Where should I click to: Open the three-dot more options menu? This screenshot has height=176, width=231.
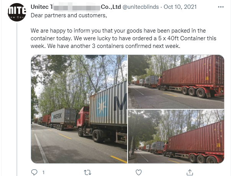[x=221, y=7]
